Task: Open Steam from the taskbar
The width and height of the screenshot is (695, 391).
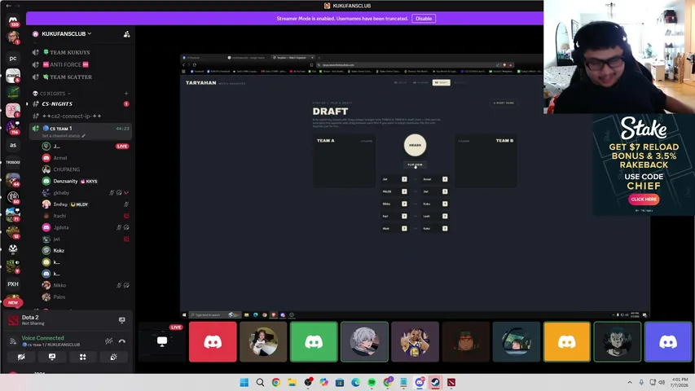Action: [435, 382]
